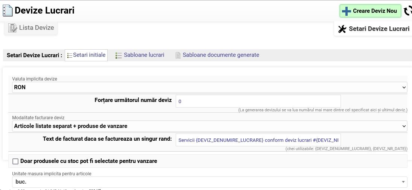This screenshot has height=190, width=412.
Task: Click the plus icon in Creare Deviz Nou
Action: pos(346,11)
